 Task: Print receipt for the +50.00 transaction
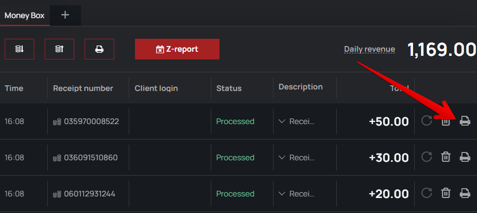[465, 121]
